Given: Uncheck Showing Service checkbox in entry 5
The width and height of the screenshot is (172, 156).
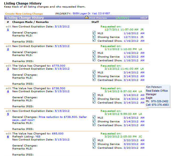Looking at the screenshot, I should click(x=94, y=121).
